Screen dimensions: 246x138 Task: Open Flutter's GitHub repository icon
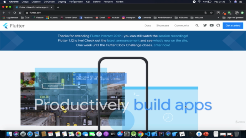[x=218, y=25]
